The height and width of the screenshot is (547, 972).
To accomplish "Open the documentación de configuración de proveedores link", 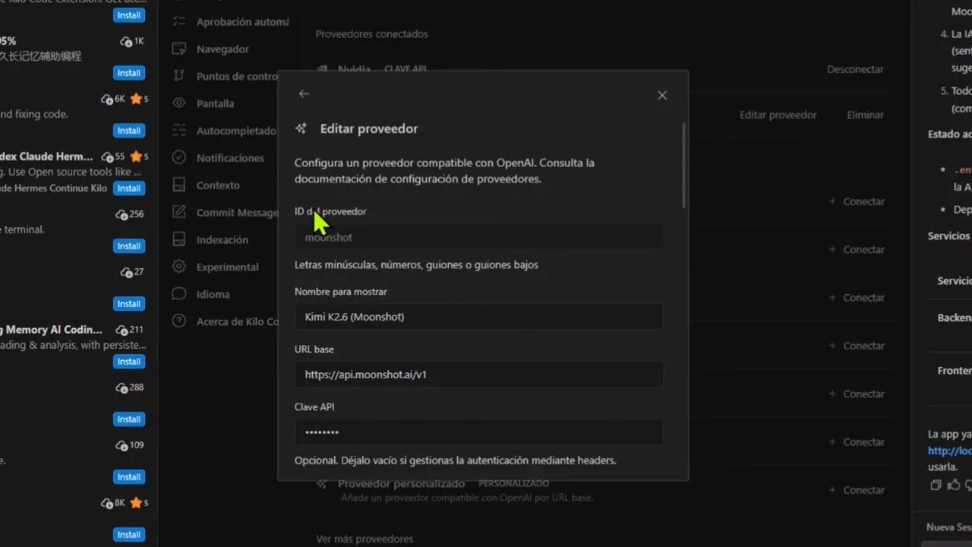I will (x=417, y=179).
